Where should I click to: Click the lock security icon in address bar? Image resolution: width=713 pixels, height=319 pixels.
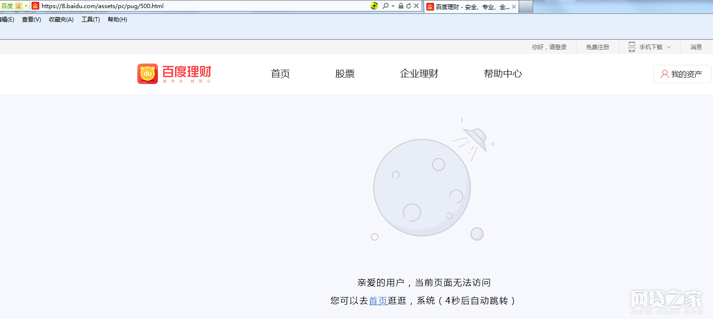tap(401, 6)
